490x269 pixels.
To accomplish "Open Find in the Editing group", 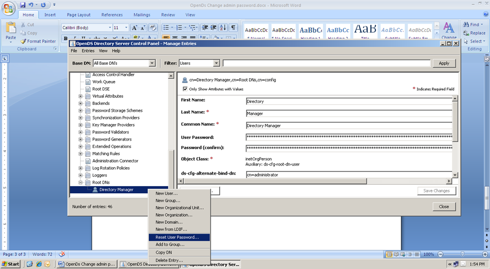I will pos(474,25).
